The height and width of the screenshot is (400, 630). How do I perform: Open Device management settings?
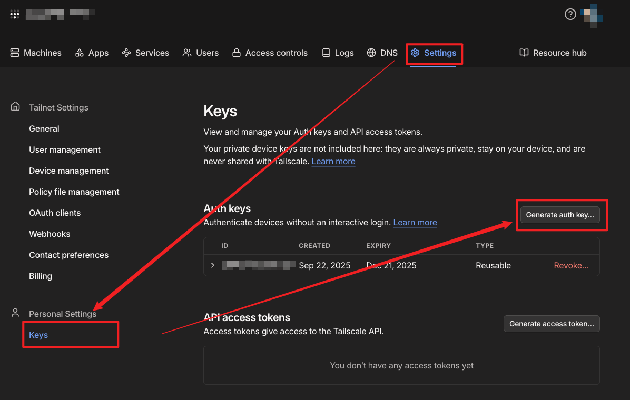pyautogui.click(x=68, y=171)
